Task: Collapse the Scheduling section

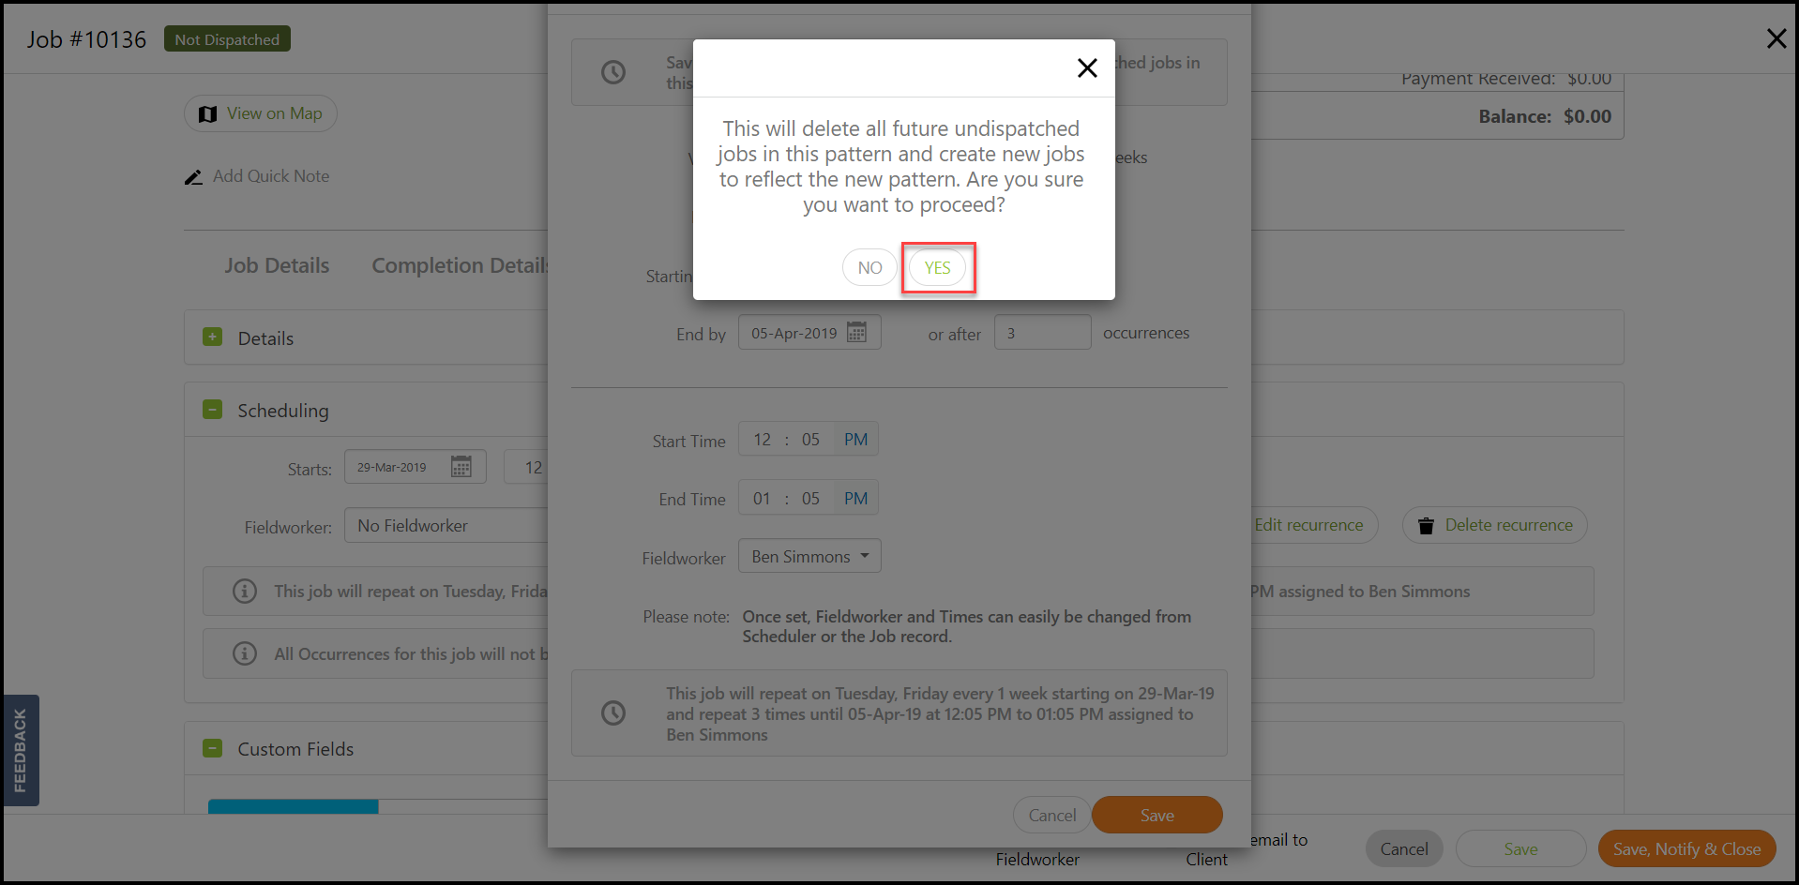Action: pos(213,410)
